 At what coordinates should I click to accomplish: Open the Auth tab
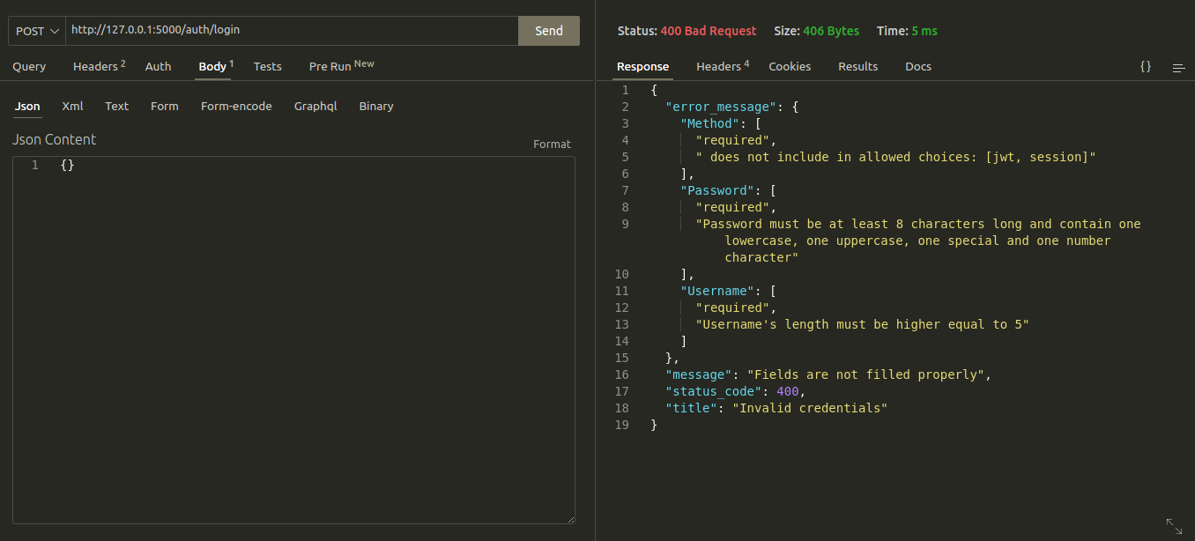(x=159, y=67)
